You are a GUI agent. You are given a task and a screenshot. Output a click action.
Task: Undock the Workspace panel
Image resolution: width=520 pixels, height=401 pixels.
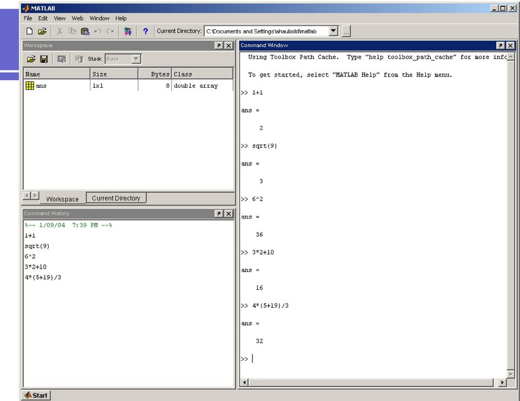click(x=218, y=46)
